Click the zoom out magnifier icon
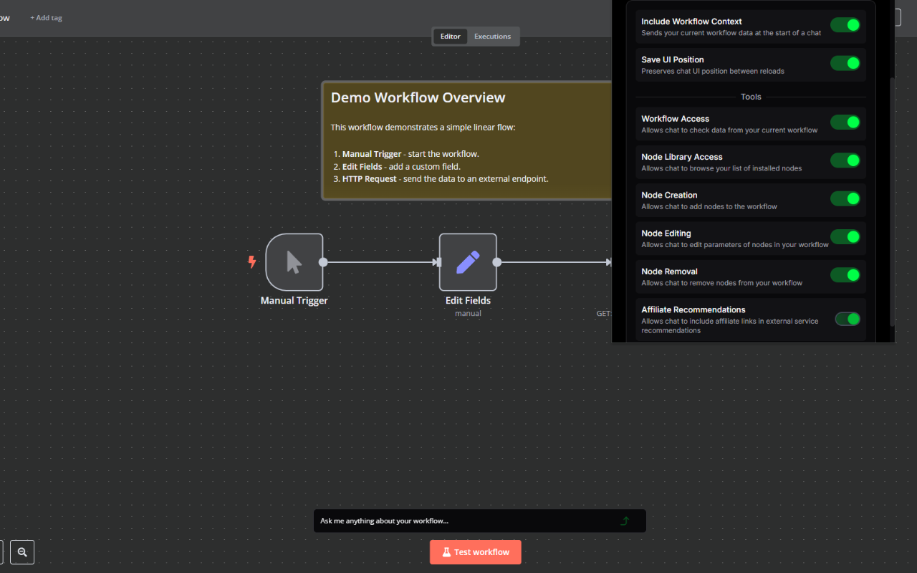 (22, 552)
